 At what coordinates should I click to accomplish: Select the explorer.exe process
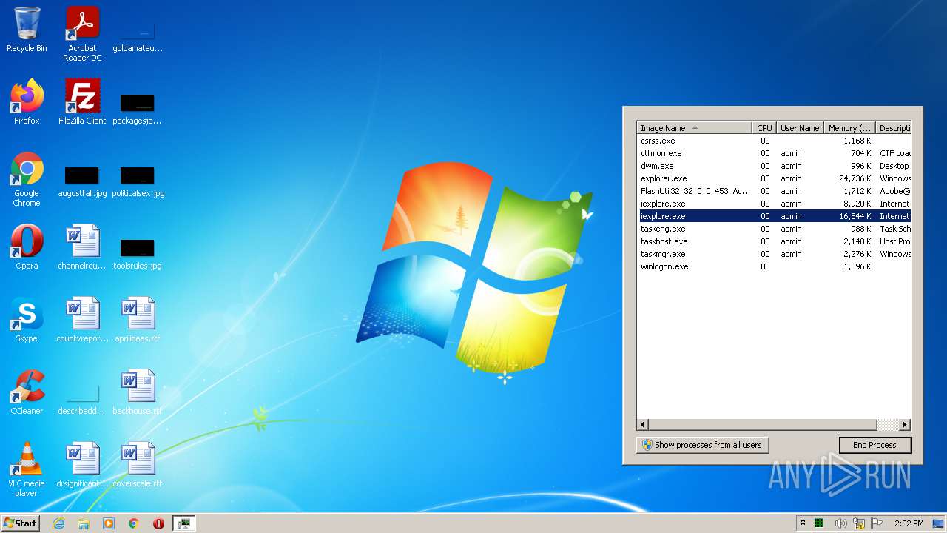tap(775, 178)
